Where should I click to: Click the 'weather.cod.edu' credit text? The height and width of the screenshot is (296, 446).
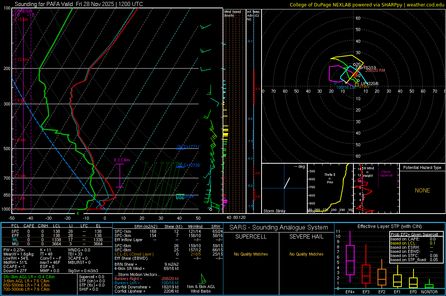[425, 5]
